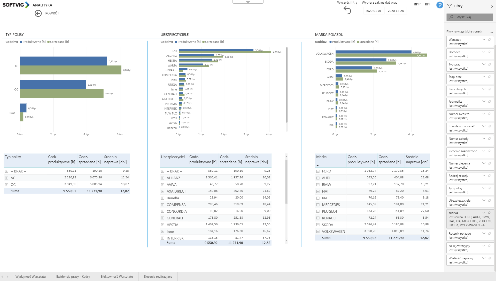Expand the AC row in Typ polisy table
The width and height of the screenshot is (496, 281).
coord(6,178)
